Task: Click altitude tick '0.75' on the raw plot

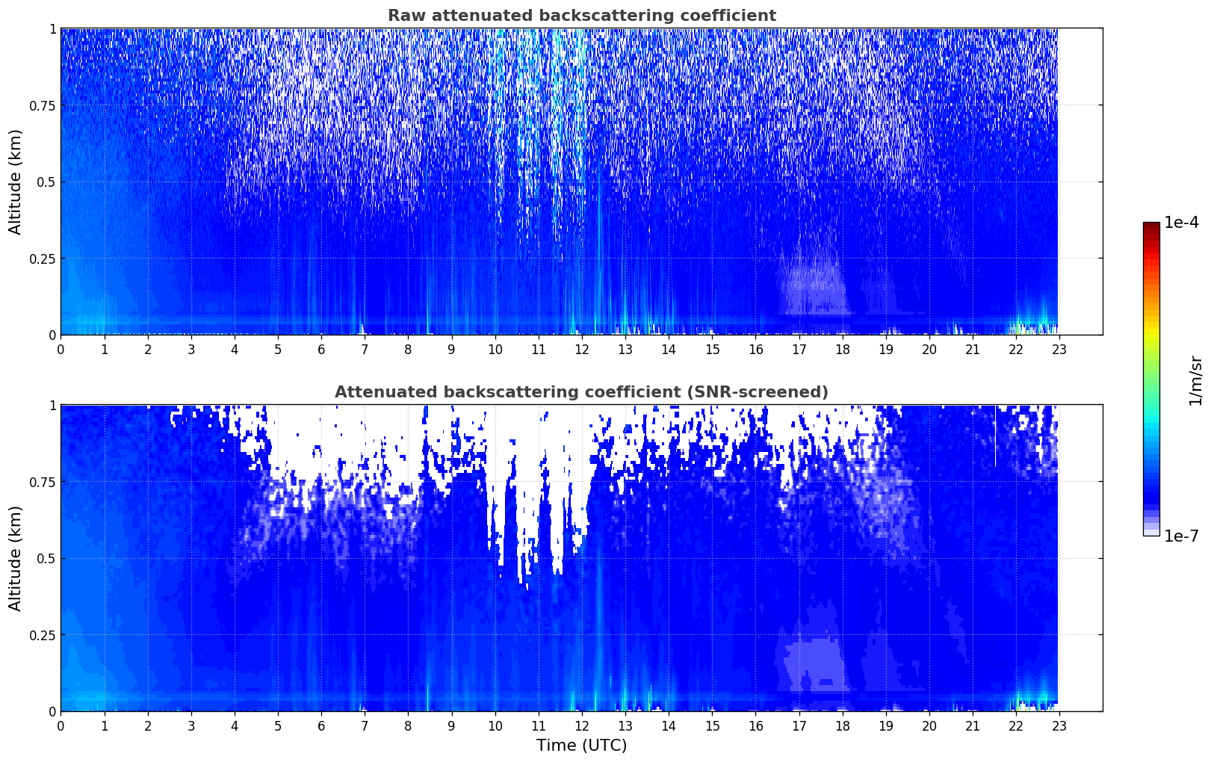Action: pos(43,105)
